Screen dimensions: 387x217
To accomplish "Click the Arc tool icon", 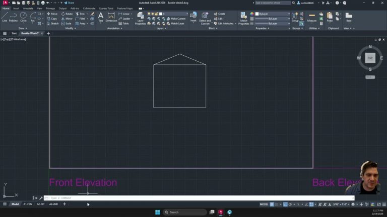I will click(32, 17).
